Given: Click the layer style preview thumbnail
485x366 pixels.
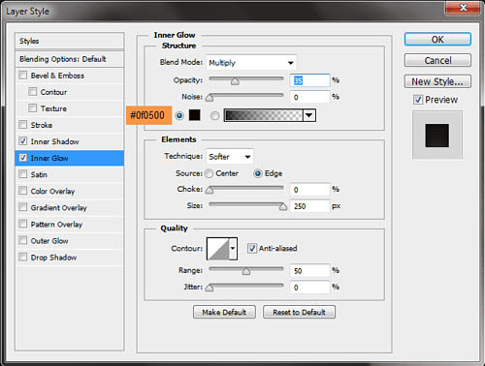Looking at the screenshot, I should click(x=437, y=136).
